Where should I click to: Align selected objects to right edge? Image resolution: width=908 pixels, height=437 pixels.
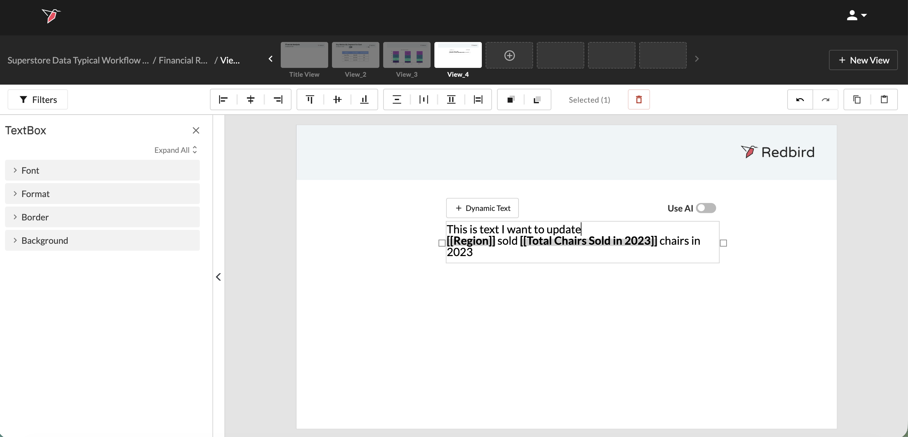tap(278, 100)
